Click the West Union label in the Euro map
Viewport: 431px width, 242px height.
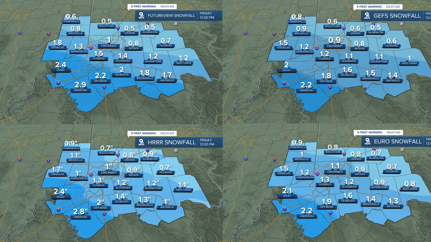(410, 189)
